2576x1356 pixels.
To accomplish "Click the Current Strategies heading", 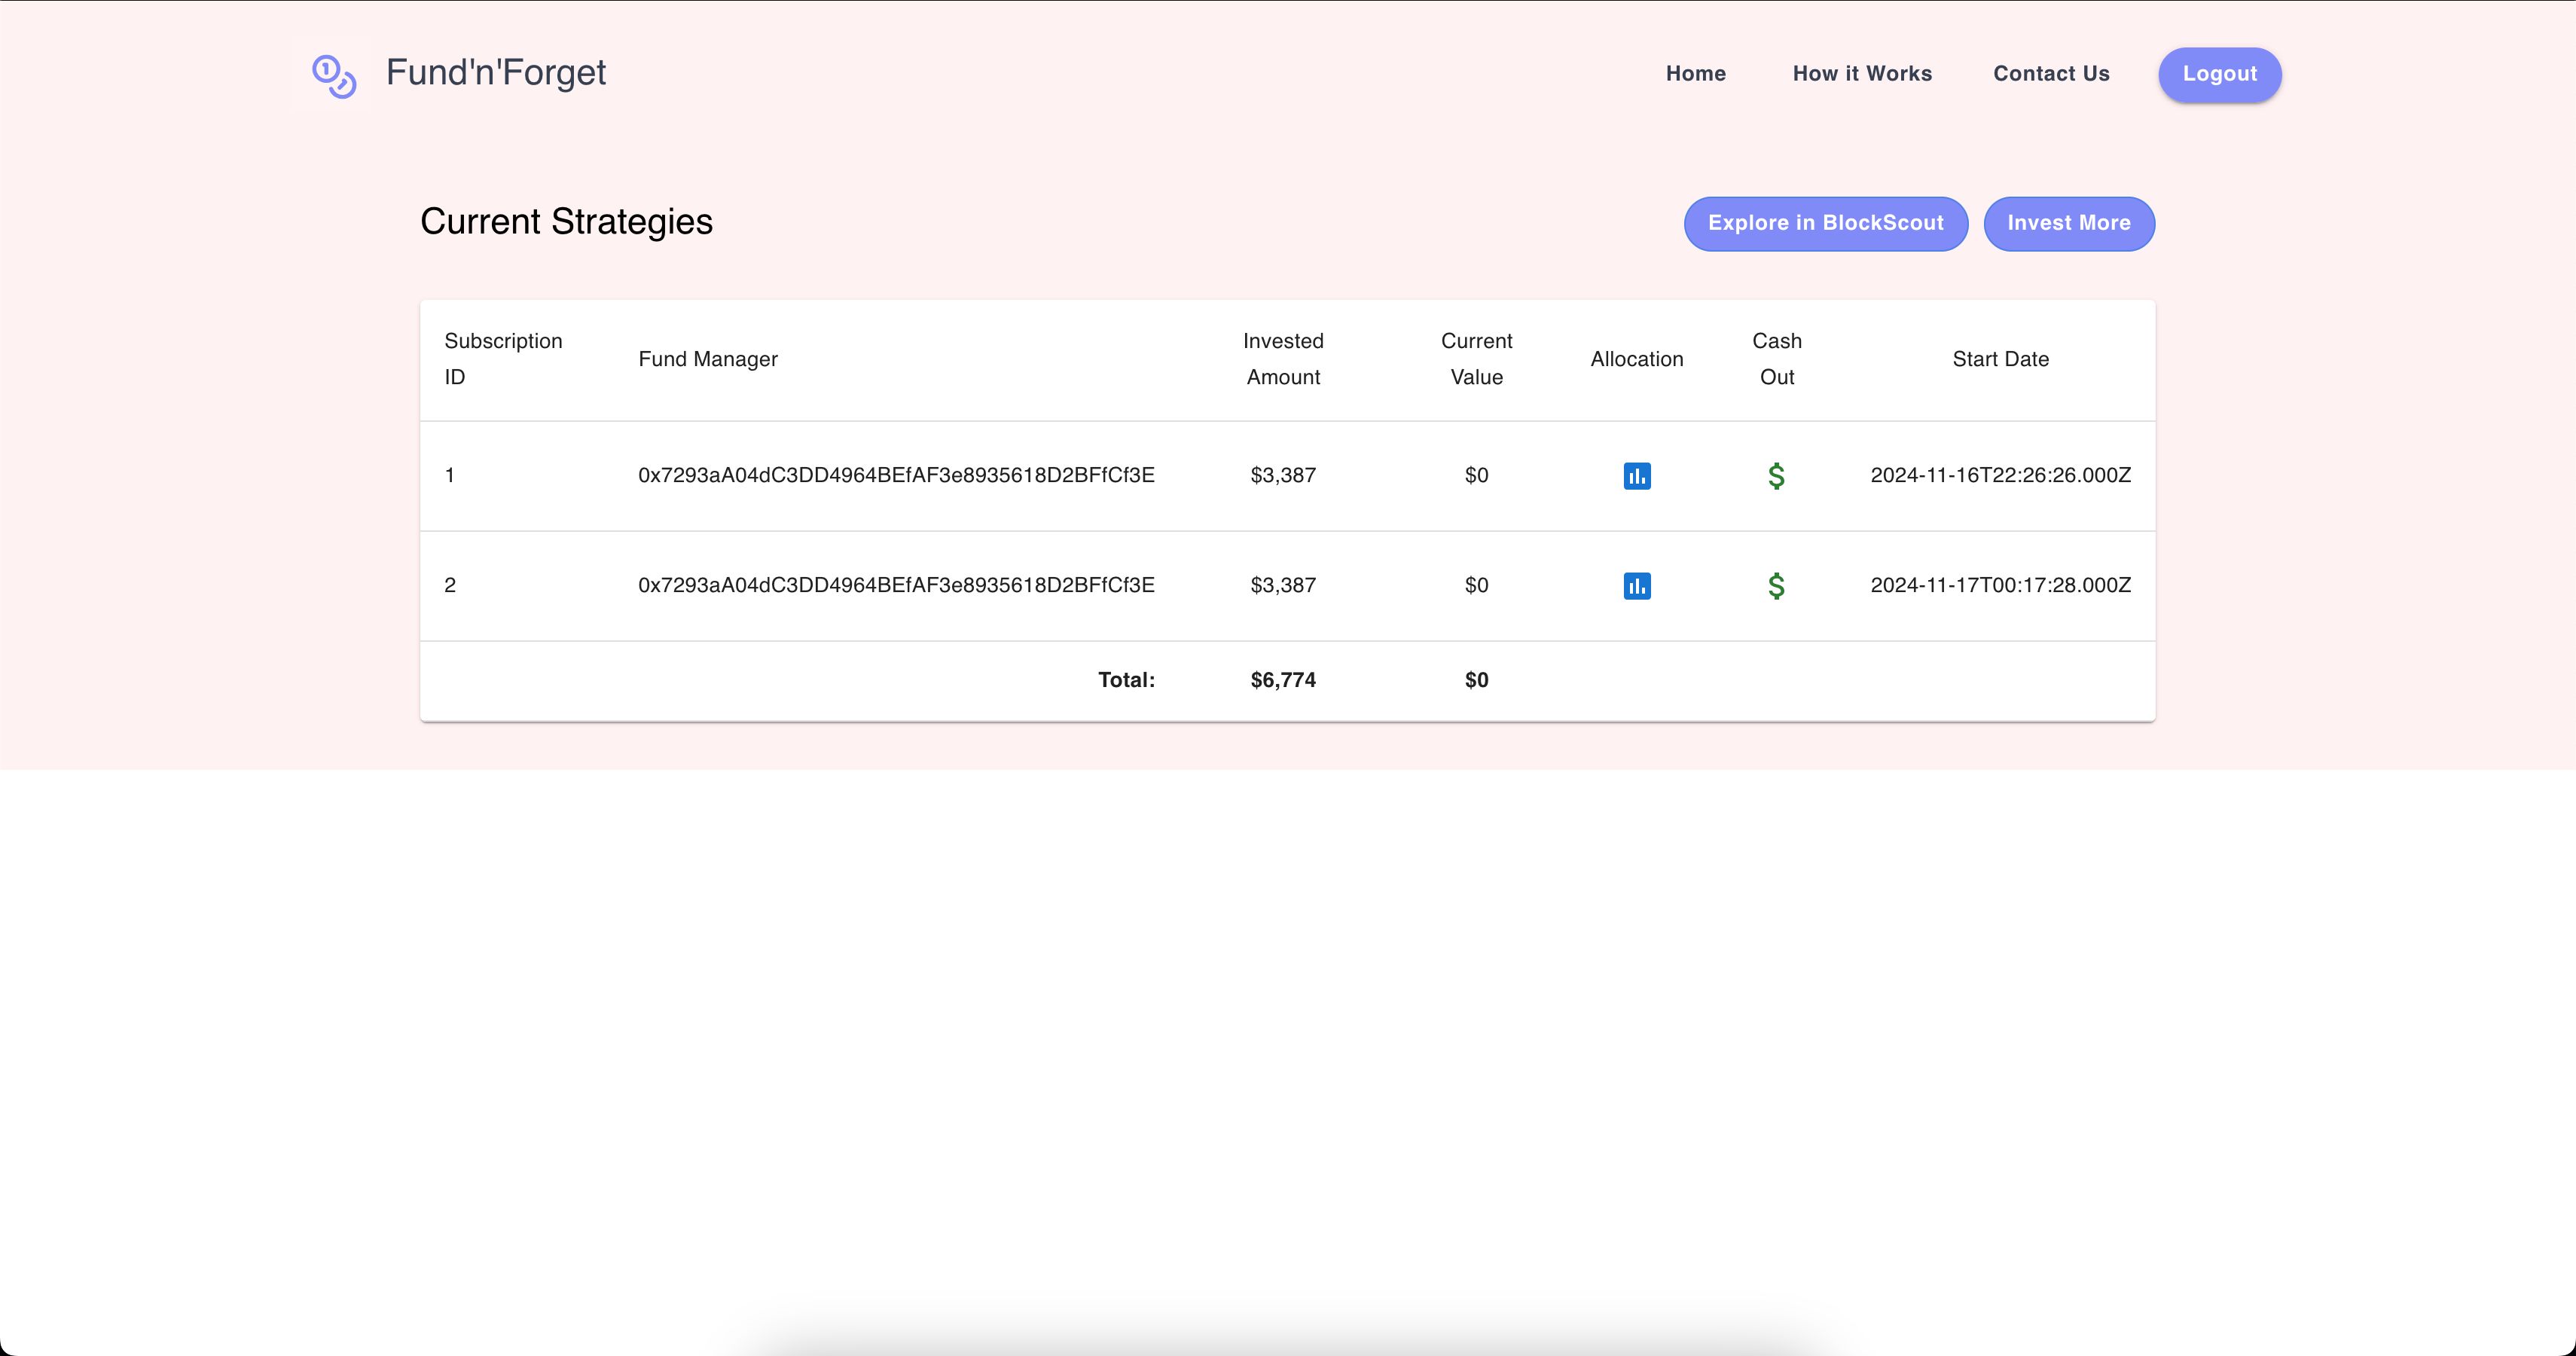I will click(x=566, y=222).
